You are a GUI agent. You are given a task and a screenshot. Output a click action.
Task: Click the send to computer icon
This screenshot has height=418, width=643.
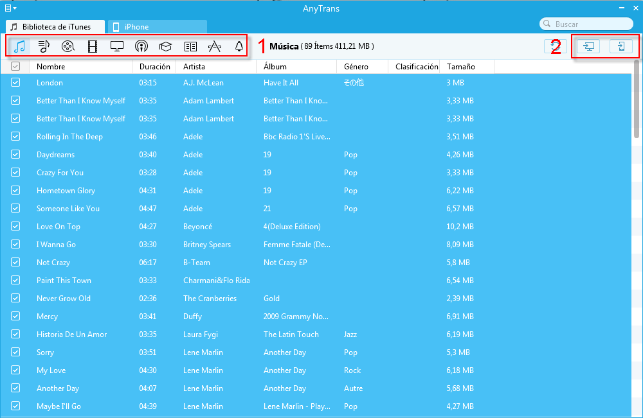pyautogui.click(x=588, y=46)
